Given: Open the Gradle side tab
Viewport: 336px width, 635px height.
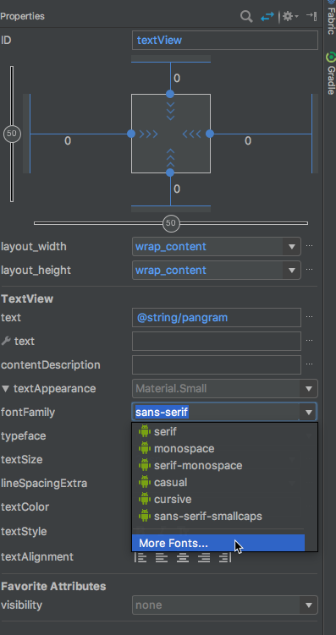Looking at the screenshot, I should pos(331,73).
